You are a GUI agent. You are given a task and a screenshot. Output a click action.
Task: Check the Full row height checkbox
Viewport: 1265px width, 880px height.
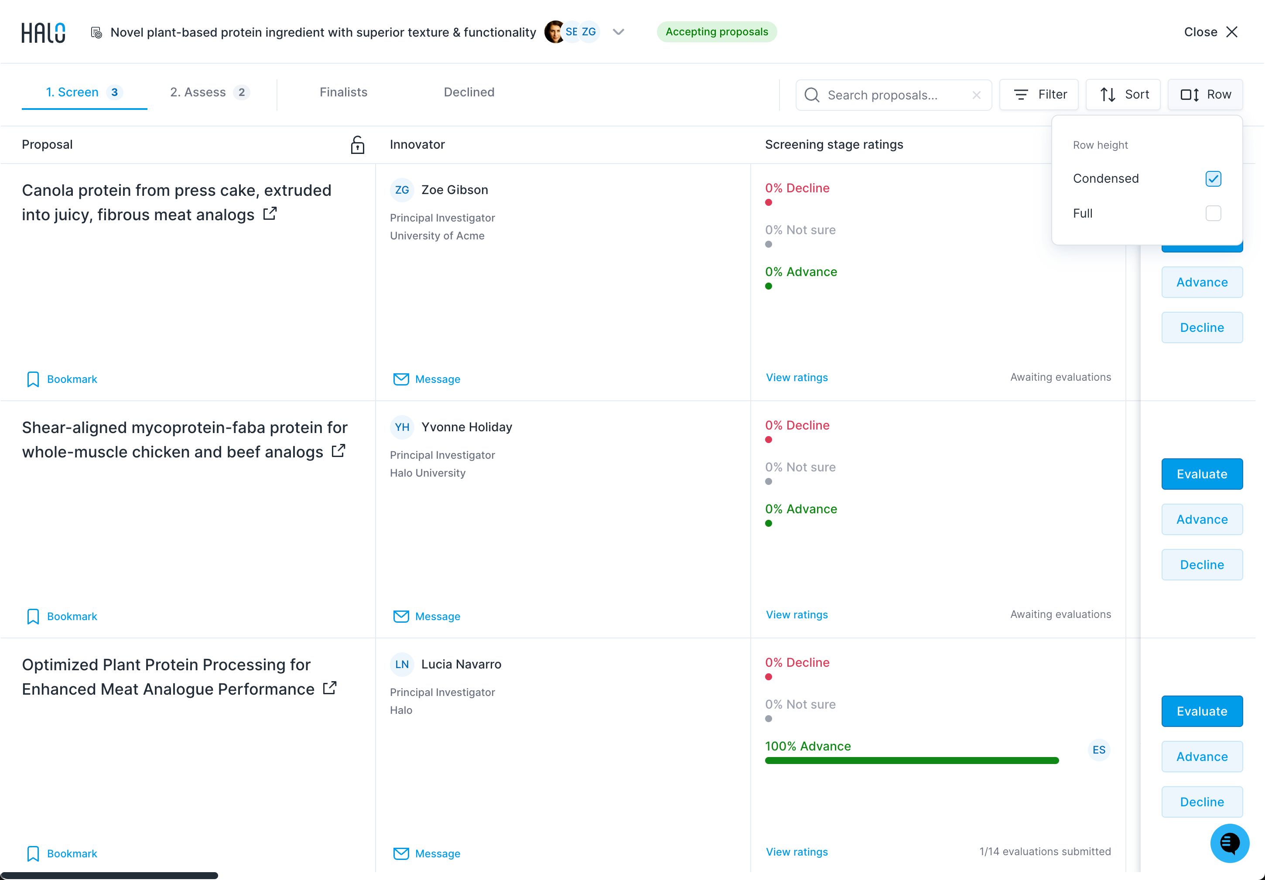(x=1213, y=213)
